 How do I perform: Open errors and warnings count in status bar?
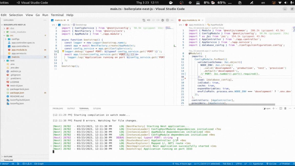[x=27, y=164]
